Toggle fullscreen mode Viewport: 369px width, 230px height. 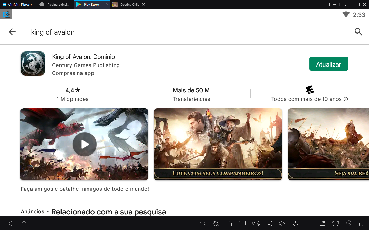[269, 223]
